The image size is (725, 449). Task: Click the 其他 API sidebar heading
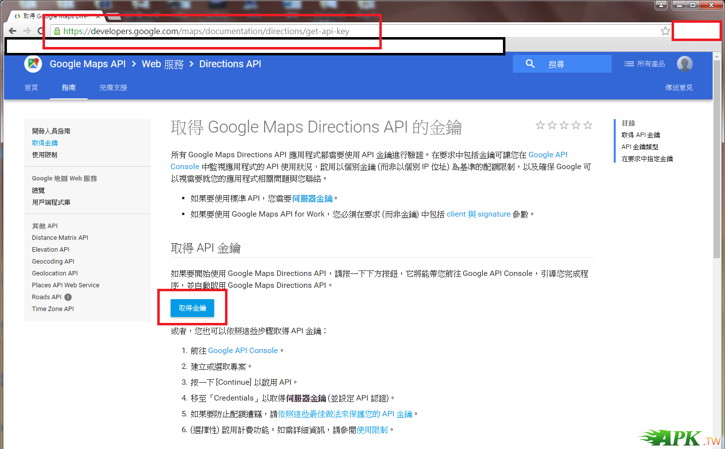[x=45, y=226]
